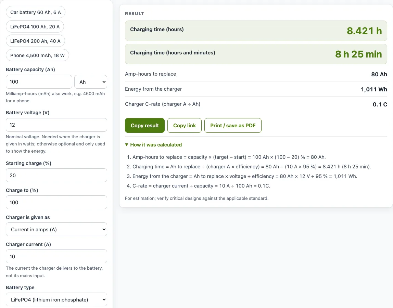Viewport: 393px width, 308px height.
Task: Click the Nominal voltage hint text
Action: 55,144
